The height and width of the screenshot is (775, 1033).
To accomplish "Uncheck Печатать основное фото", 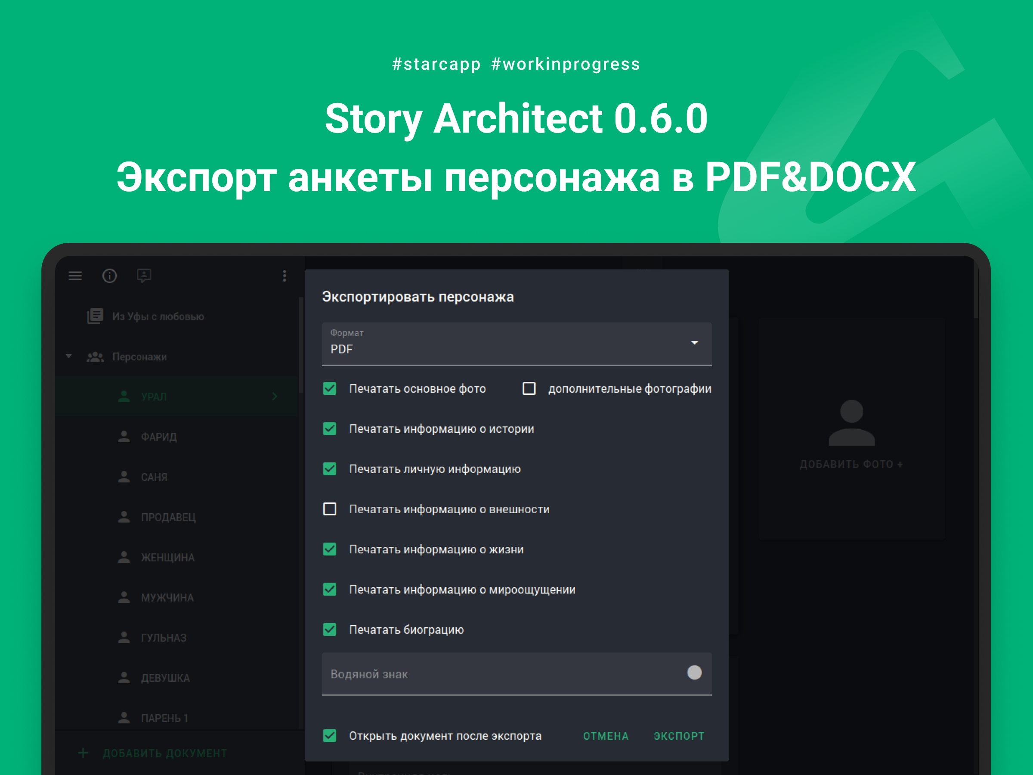I will [x=330, y=389].
